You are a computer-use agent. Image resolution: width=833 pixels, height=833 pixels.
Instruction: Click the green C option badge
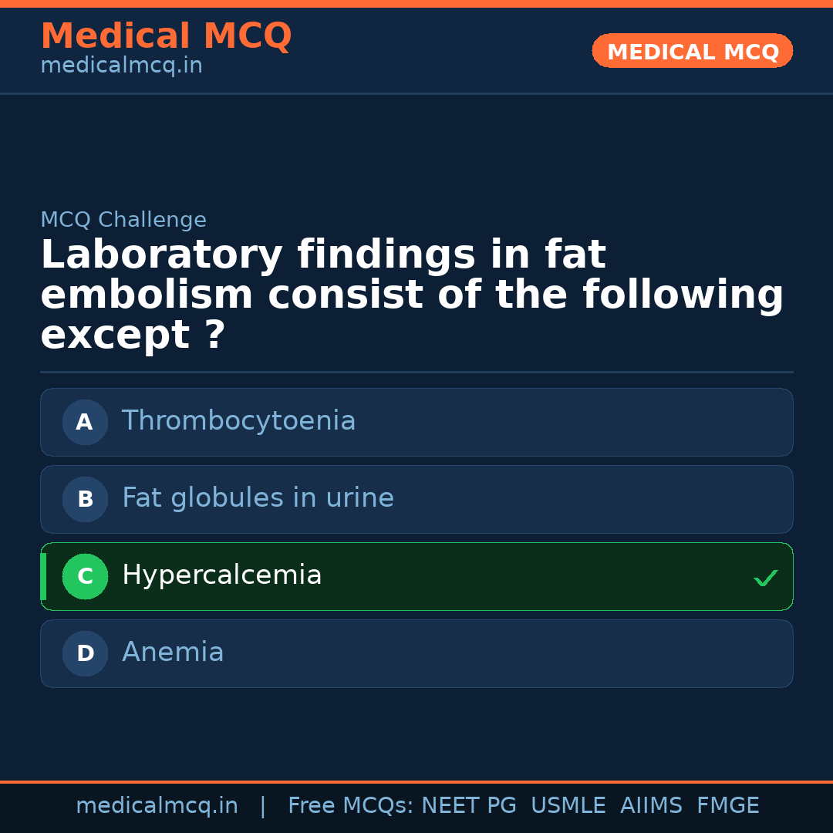[x=85, y=576]
